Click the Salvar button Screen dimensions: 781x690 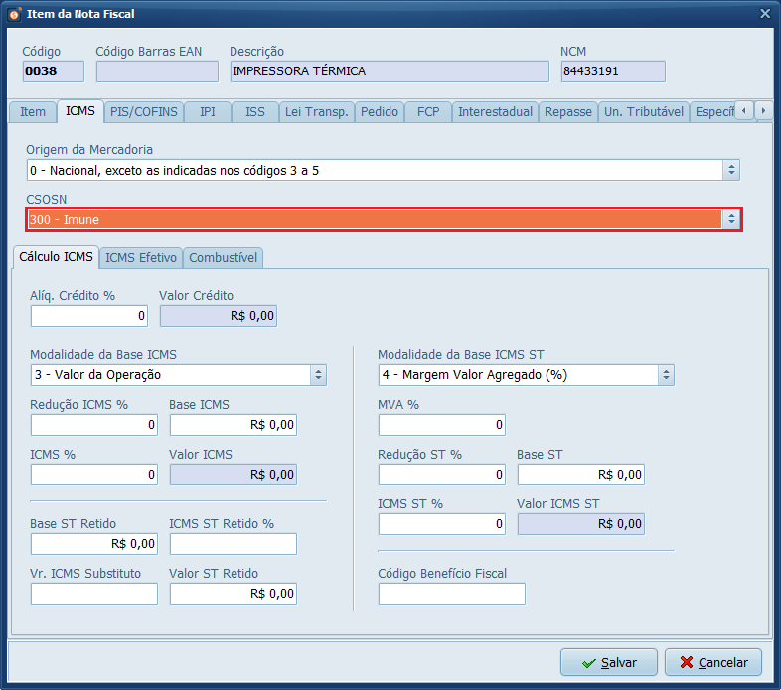[x=608, y=662]
